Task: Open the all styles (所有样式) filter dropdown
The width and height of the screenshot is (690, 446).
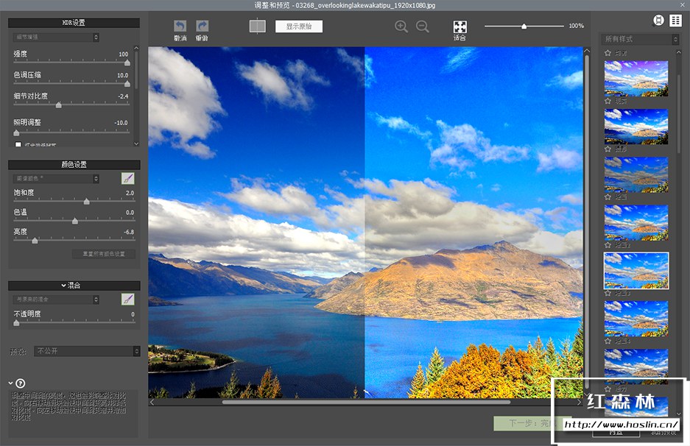Action: pyautogui.click(x=640, y=39)
